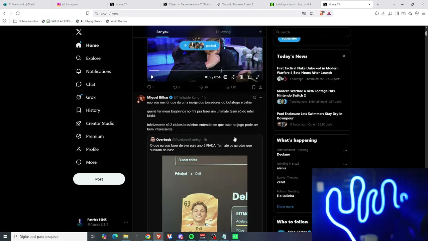Bookmark the video post
The width and height of the screenshot is (428, 241).
254,87
